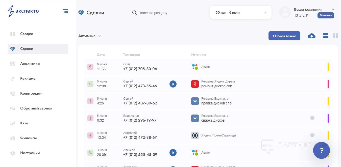Click the Экспекто logo
Screen dimensions: 341x167
23,11
